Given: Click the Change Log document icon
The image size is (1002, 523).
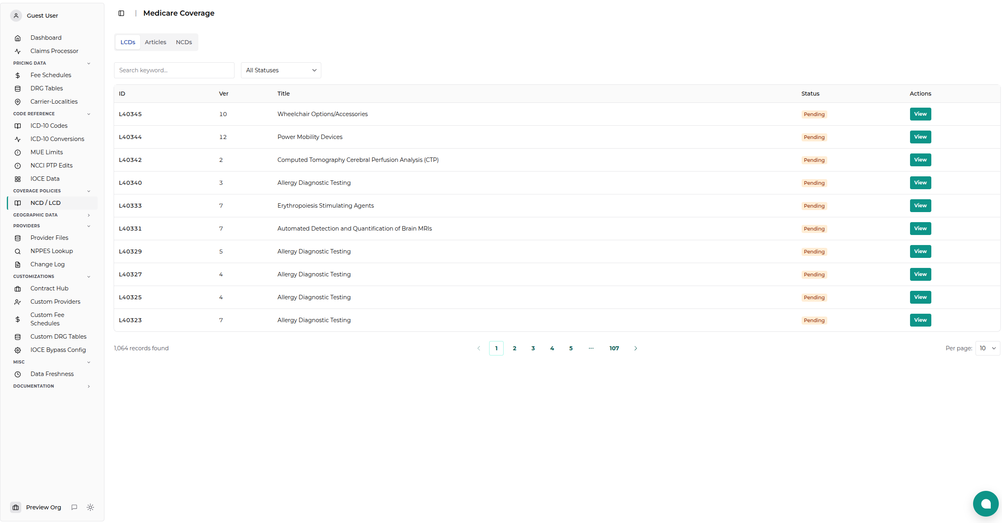Looking at the screenshot, I should 18,265.
